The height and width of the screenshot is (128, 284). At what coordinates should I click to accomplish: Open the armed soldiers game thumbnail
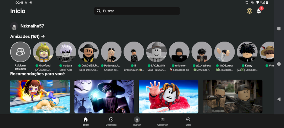[233, 96]
